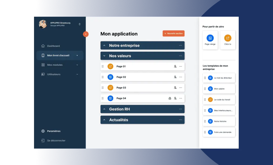Click the user permissions icon on Page 01

click(x=175, y=66)
